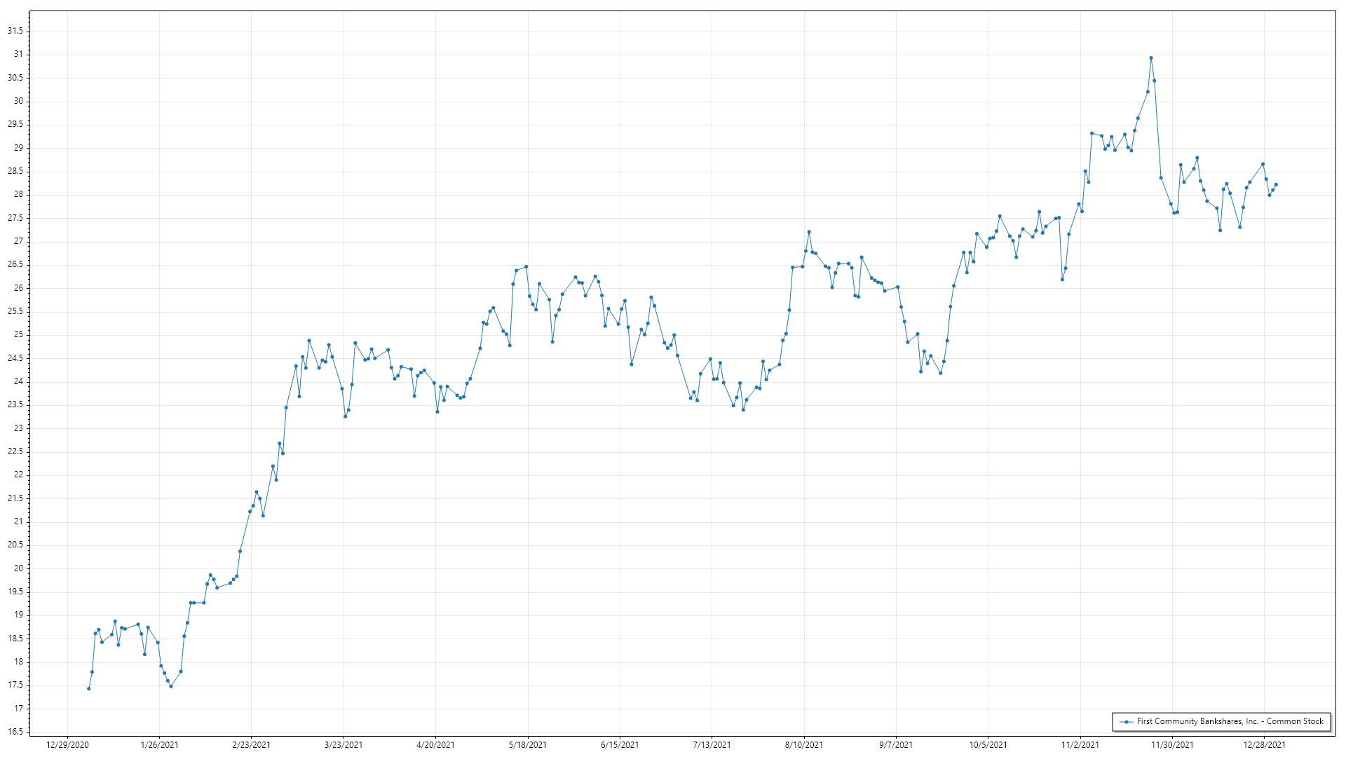Click the 29.5 y-axis label
The image size is (1346, 757).
tap(15, 125)
